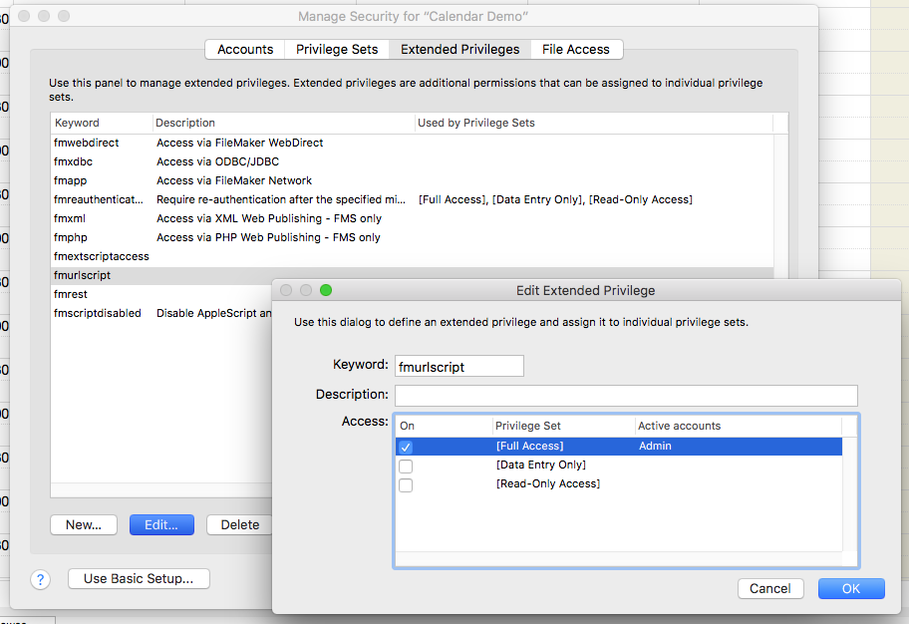Enable the Data Entry Only checkbox
909x624 pixels.
406,466
